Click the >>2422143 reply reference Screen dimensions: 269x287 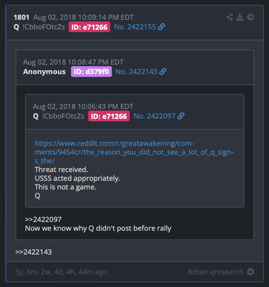[34, 252]
